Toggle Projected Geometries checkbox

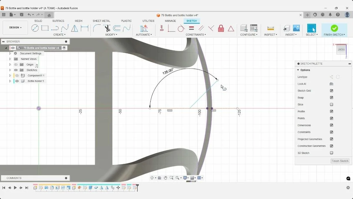(x=332, y=139)
